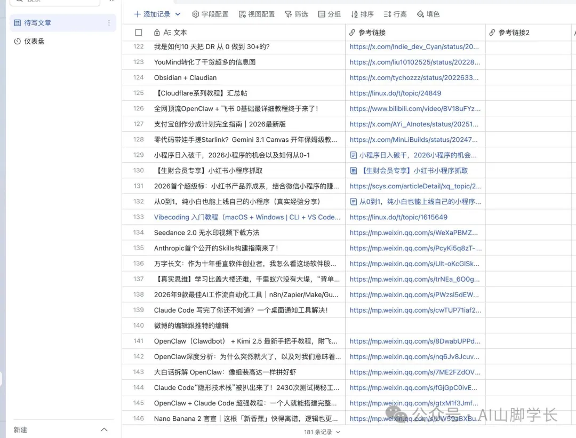
Task: Switch to the 仪表盘 dashboard view
Action: (x=34, y=41)
